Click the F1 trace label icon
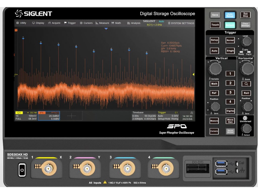Viewport: 258px width, 194px height. (x=16, y=30)
